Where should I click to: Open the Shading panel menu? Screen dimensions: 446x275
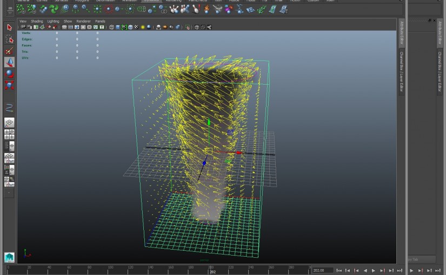(x=37, y=21)
